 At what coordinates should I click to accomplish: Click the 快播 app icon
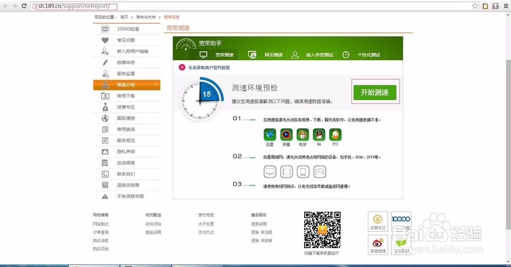(x=286, y=134)
